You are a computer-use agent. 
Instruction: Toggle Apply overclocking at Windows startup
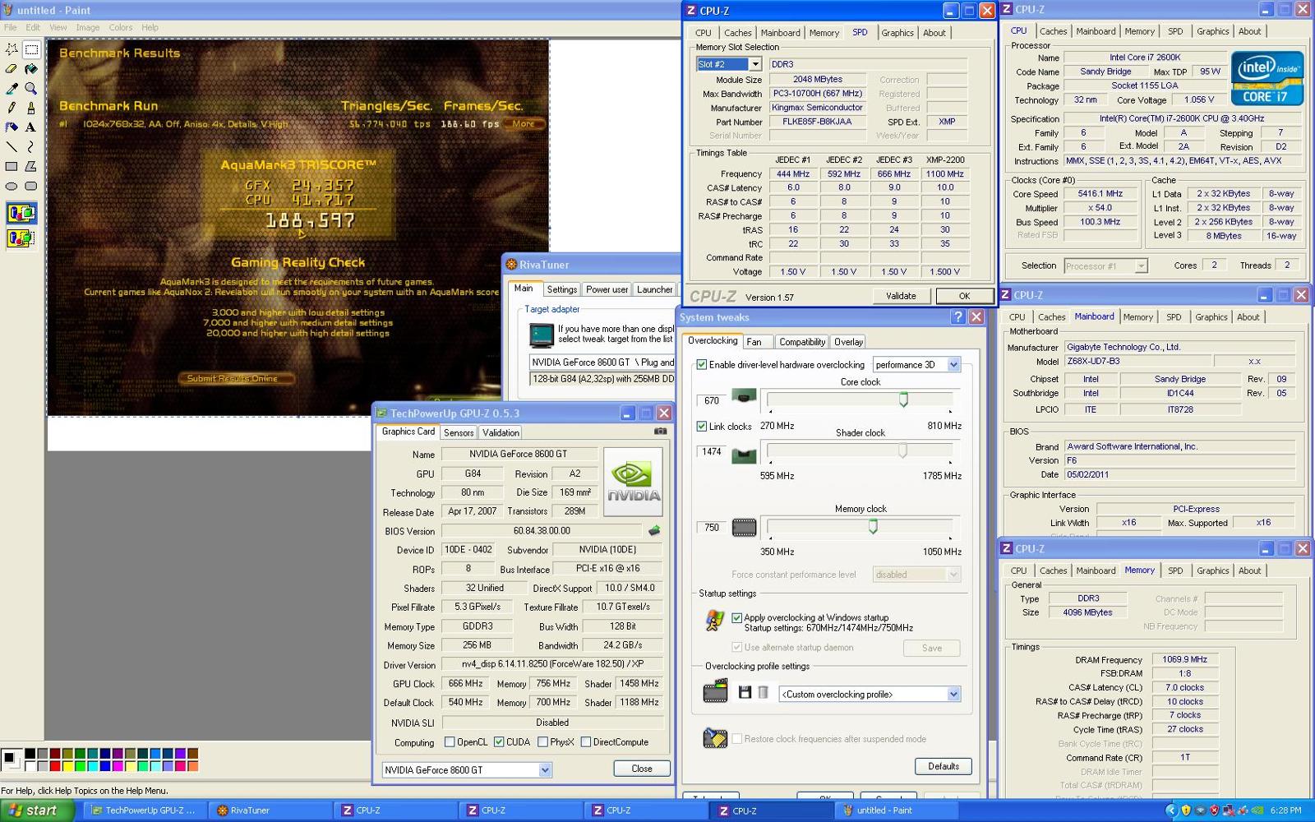point(736,617)
